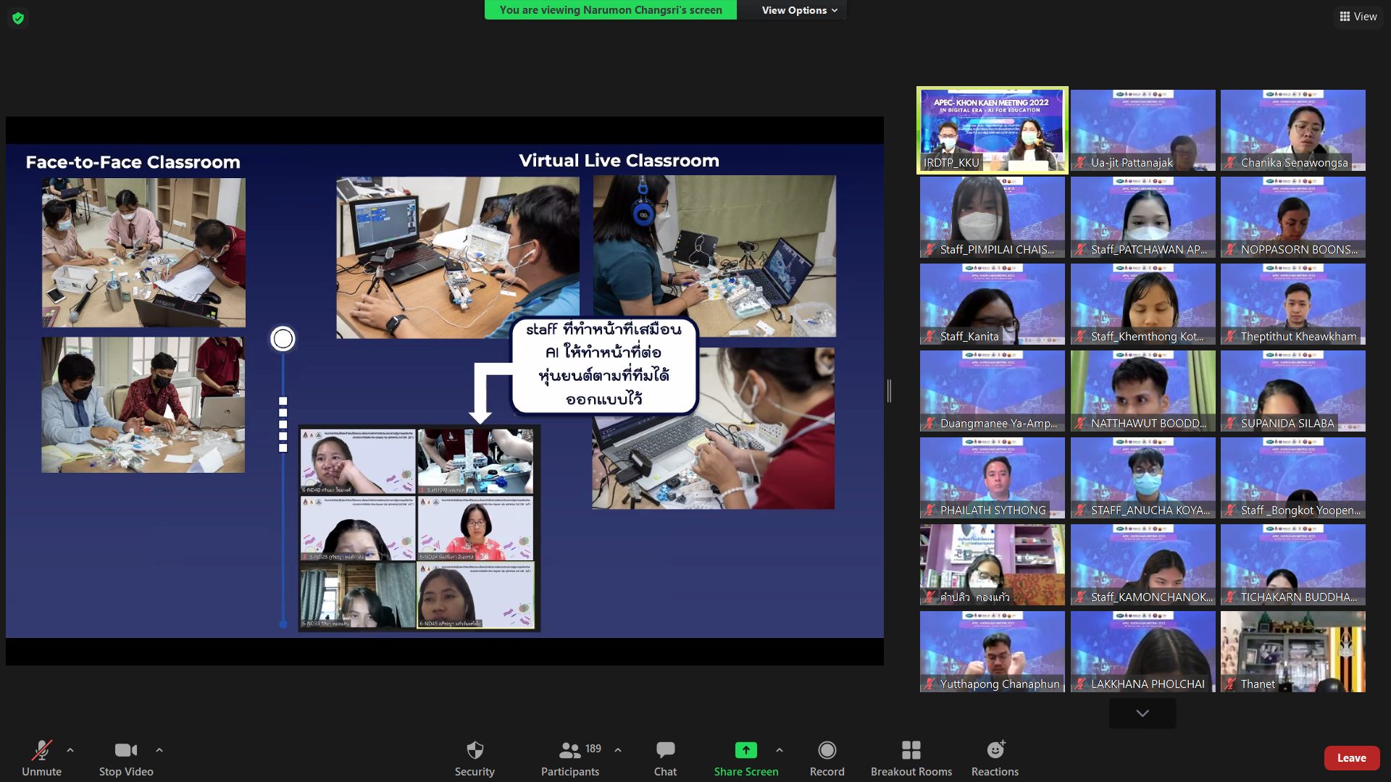1391x782 pixels.
Task: Open the View Options dropdown
Action: pos(799,10)
